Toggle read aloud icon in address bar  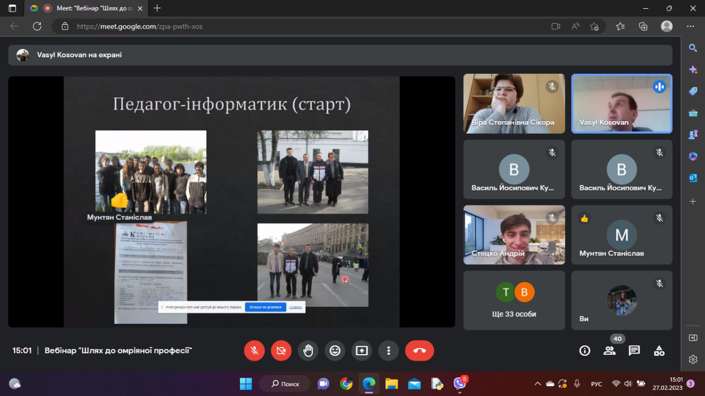click(x=576, y=26)
